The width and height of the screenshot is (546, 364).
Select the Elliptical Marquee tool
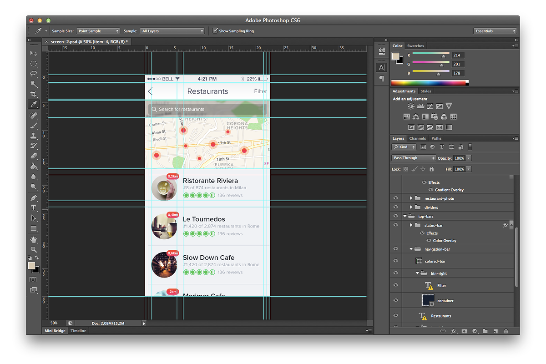33,64
